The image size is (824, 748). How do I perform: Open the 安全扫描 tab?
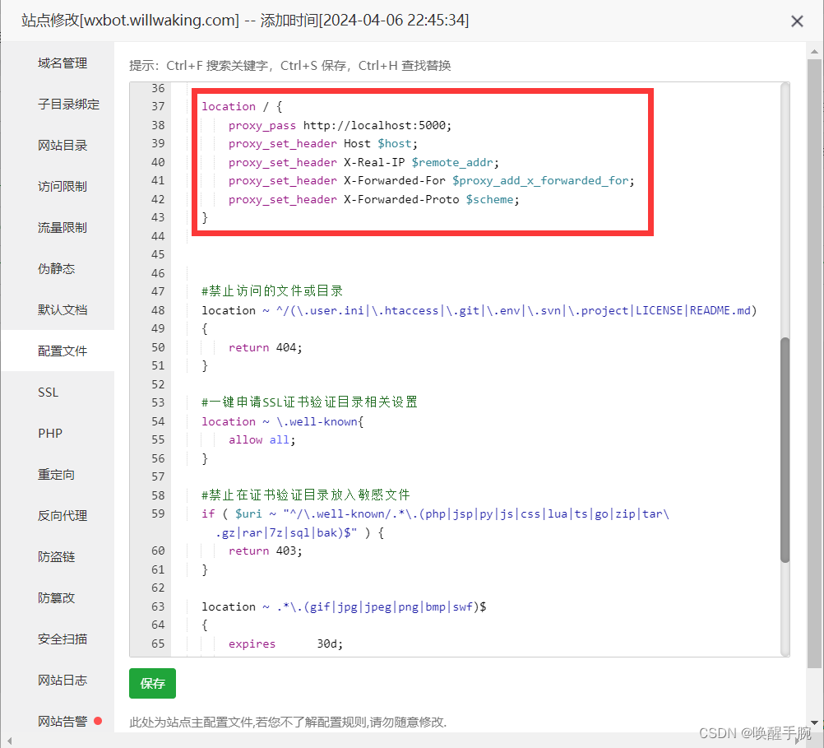pos(62,639)
